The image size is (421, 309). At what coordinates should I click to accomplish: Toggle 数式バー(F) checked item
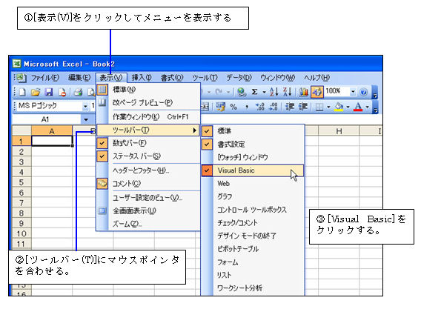148,143
